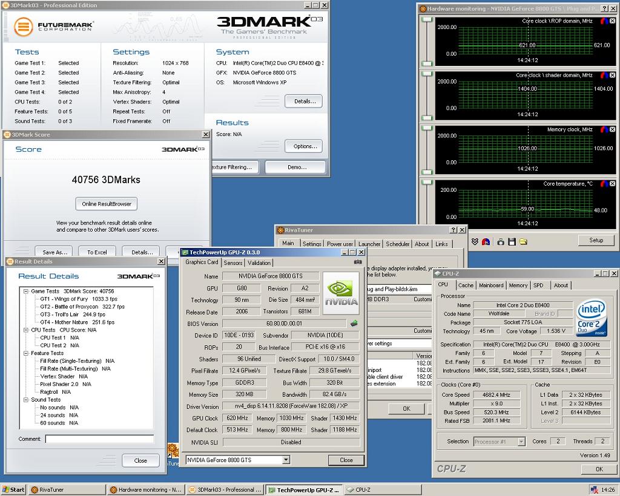Click magnet icon on Core temperature graph
The width and height of the screenshot is (620, 496).
[604, 184]
